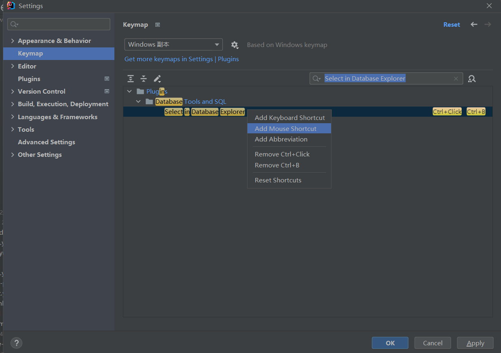The width and height of the screenshot is (501, 353).
Task: Open the Edit Shortcut pencil icon
Action: pyautogui.click(x=157, y=78)
